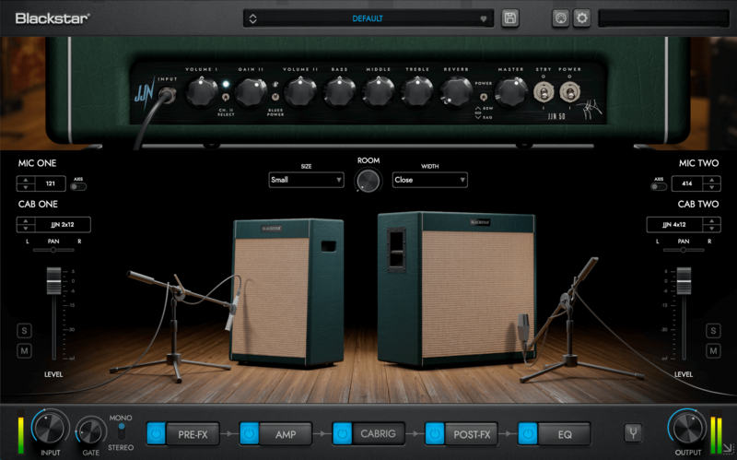Open the settings gear icon
This screenshot has width=737, height=460.
click(x=582, y=18)
